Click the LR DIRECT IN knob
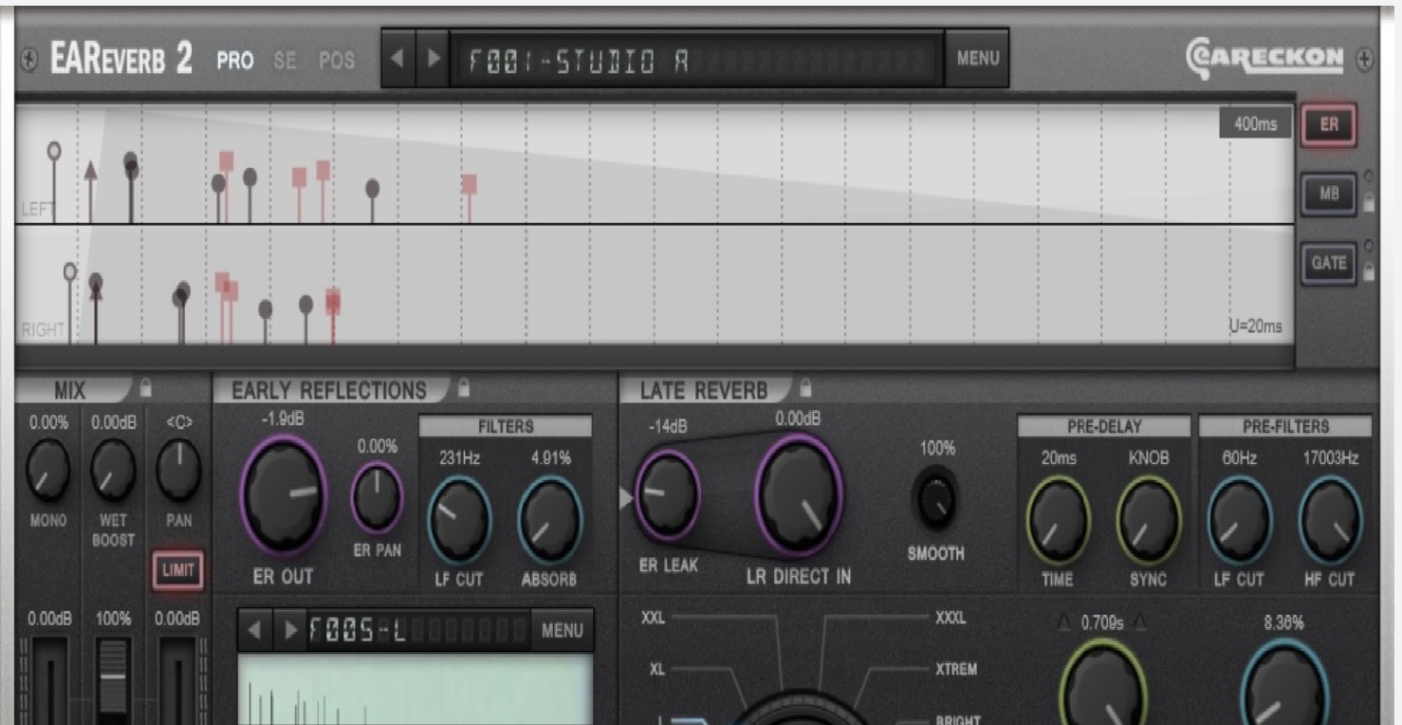 click(800, 495)
